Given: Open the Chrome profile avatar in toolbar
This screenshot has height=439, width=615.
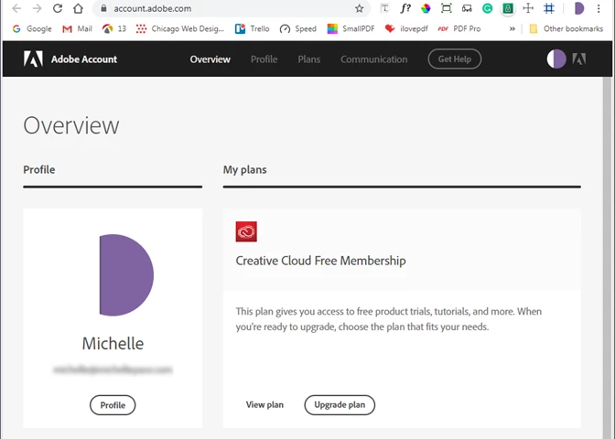Looking at the screenshot, I should coord(579,8).
